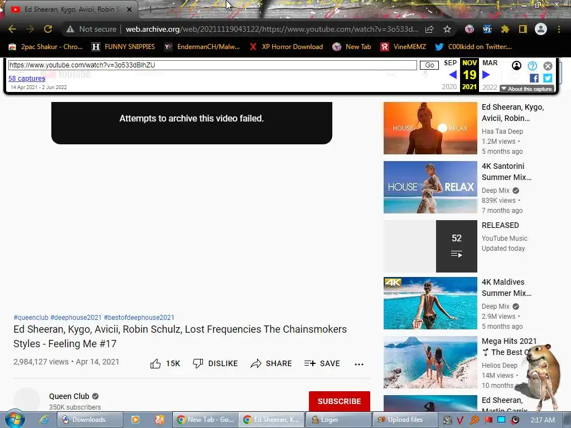
Task: Open the FUNNY SNIPPIES bookmark
Action: point(123,47)
